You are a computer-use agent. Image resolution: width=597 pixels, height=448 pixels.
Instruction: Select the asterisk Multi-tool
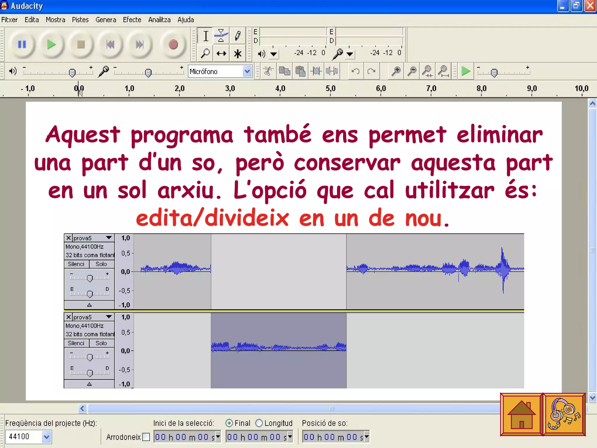point(237,53)
